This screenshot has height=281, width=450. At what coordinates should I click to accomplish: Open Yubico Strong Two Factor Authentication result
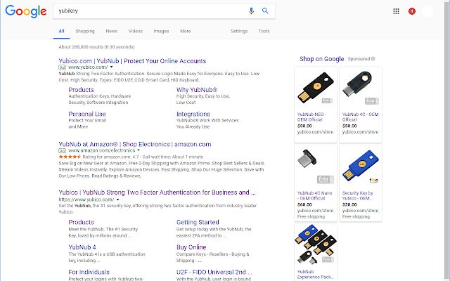coord(157,192)
